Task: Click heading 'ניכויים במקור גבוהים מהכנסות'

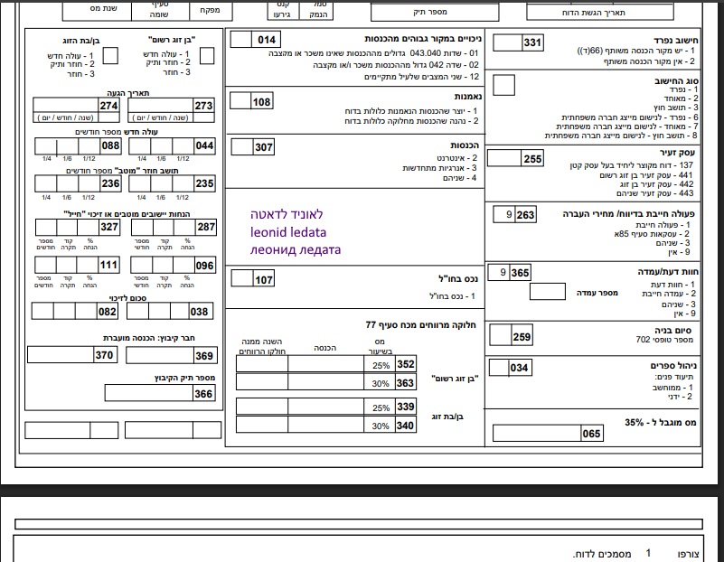Action: tap(423, 39)
